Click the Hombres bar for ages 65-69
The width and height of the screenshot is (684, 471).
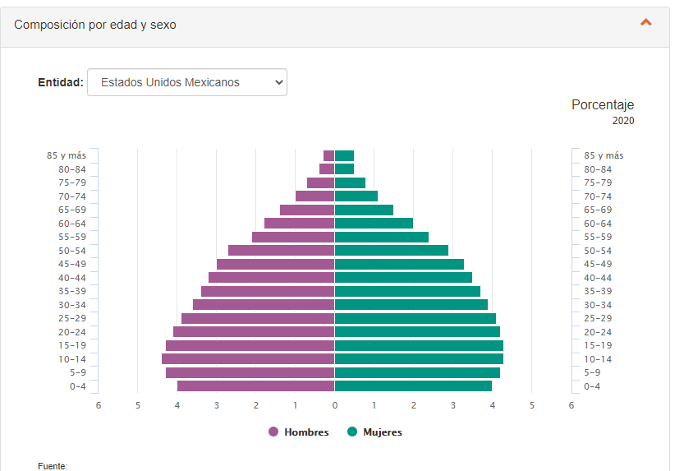[x=307, y=210]
